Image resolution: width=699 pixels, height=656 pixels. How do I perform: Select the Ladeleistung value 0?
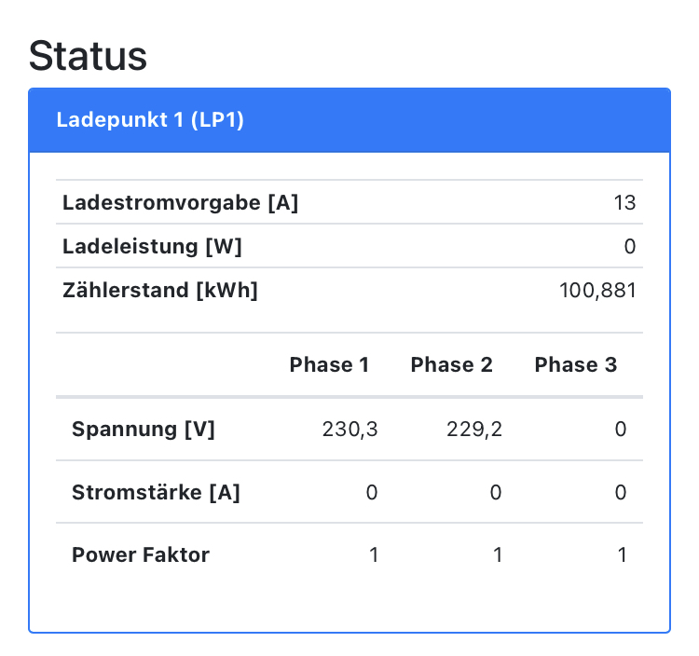[x=630, y=247]
